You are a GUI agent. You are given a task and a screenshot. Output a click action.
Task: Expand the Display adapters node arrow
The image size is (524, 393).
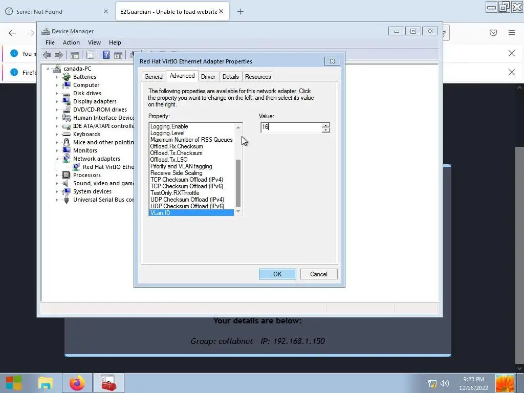[x=57, y=102]
